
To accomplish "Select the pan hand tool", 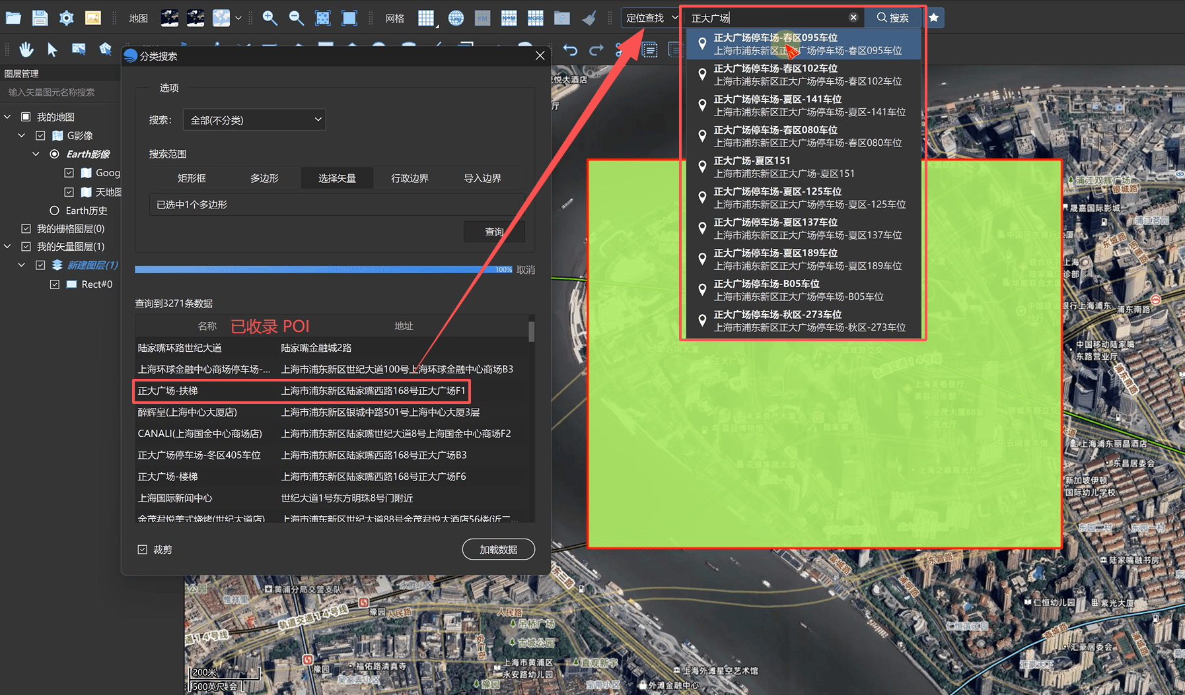I will (x=26, y=49).
